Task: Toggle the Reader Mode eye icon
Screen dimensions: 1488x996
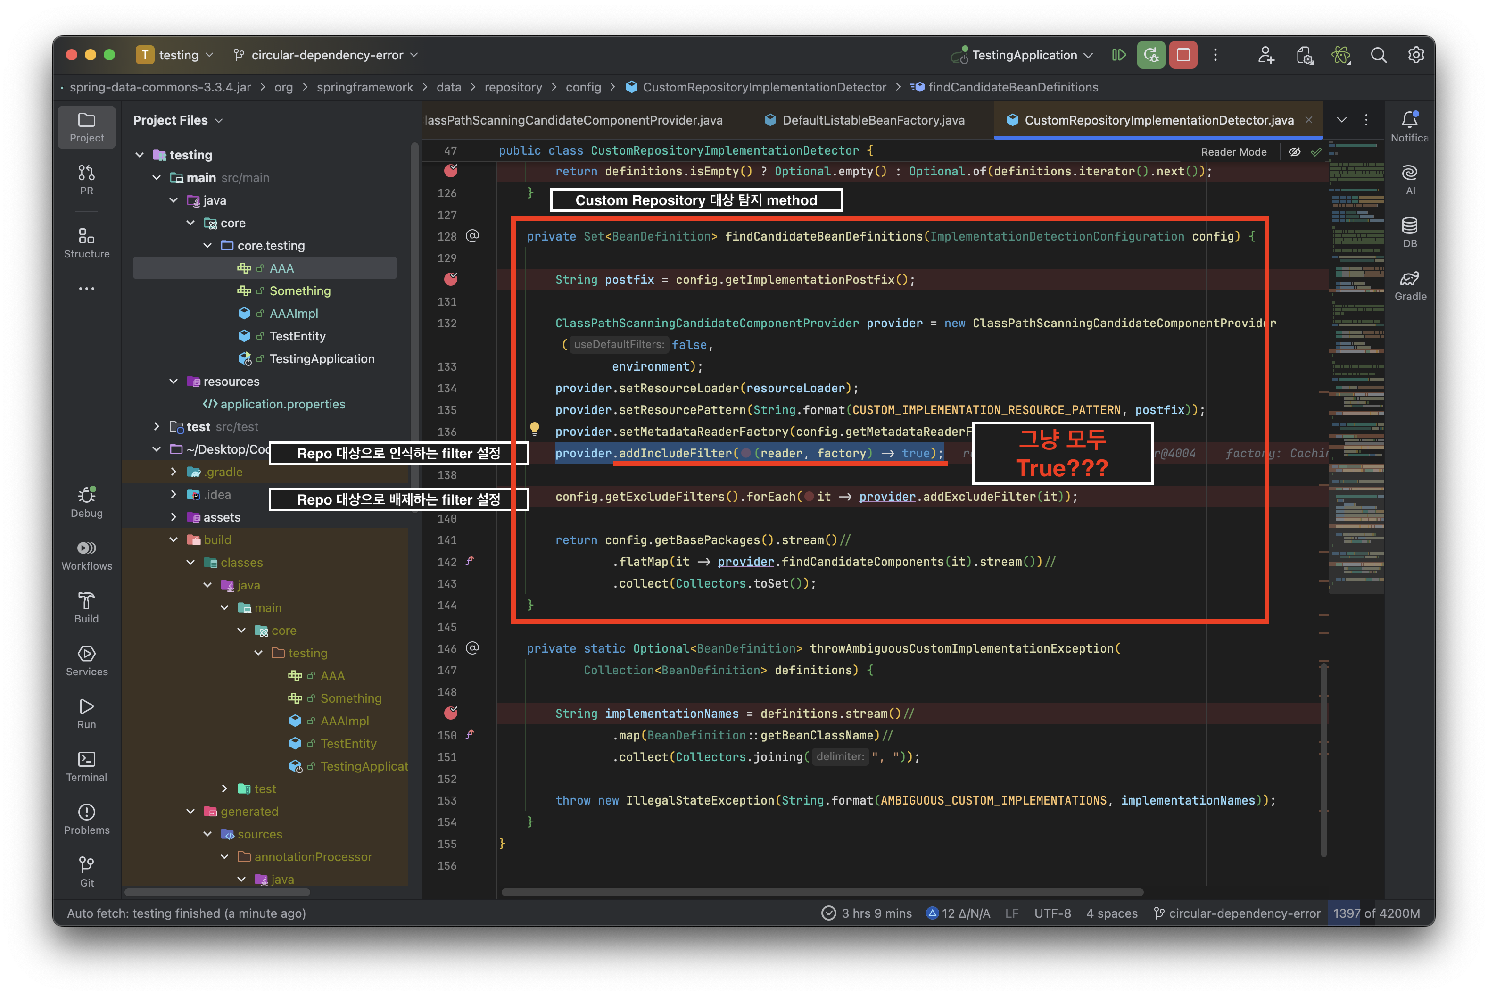Action: pos(1294,152)
